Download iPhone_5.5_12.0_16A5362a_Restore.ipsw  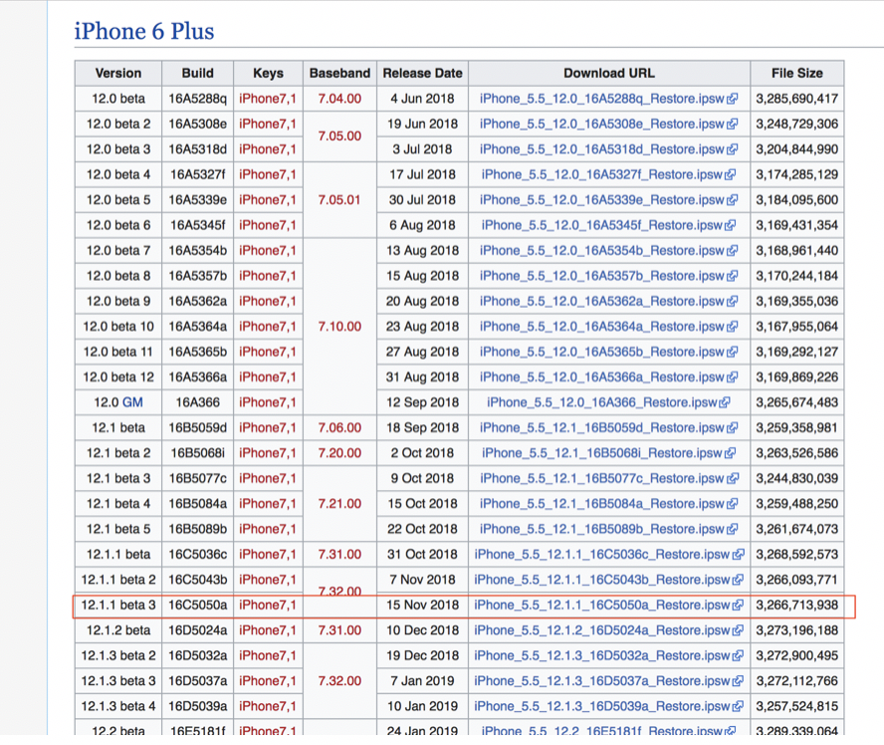(608, 302)
